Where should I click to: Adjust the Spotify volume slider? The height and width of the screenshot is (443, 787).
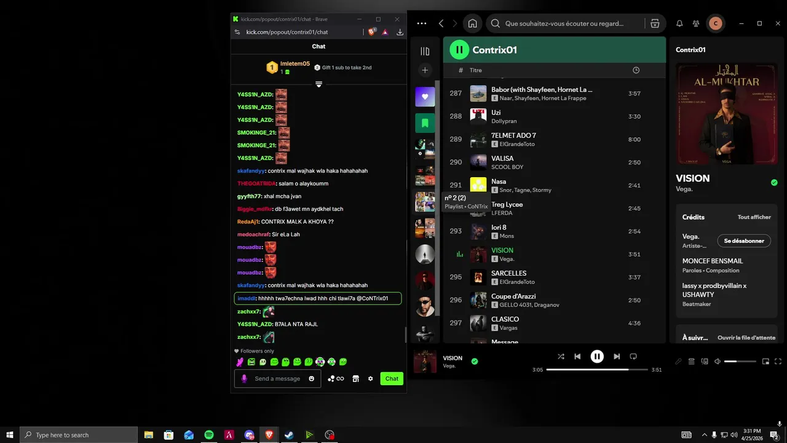click(x=740, y=361)
